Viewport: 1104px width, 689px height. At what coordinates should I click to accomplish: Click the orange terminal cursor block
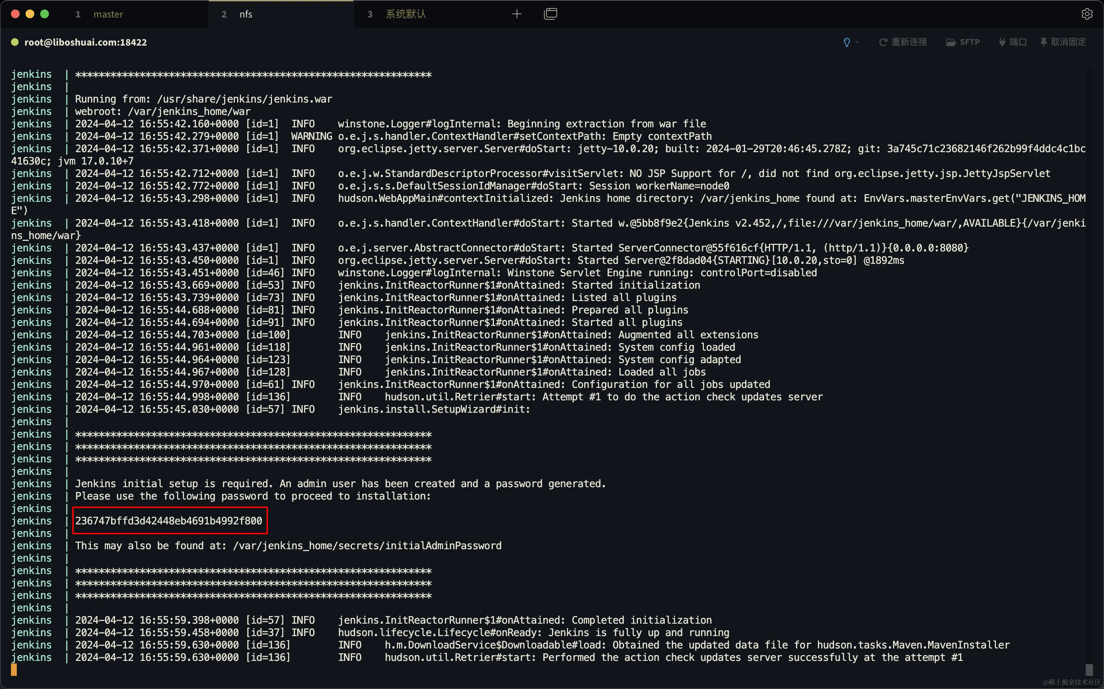(14, 669)
